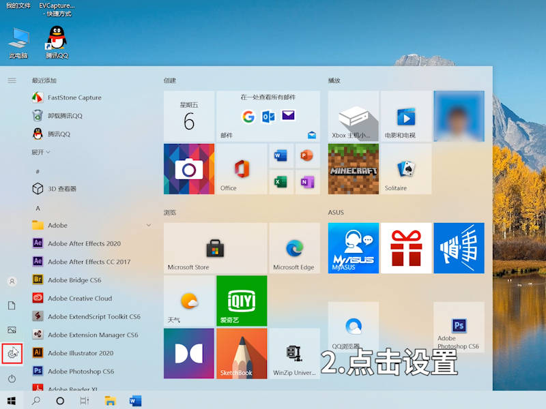Click the 播放 group heading
This screenshot has height=409, width=546.
pyautogui.click(x=334, y=80)
